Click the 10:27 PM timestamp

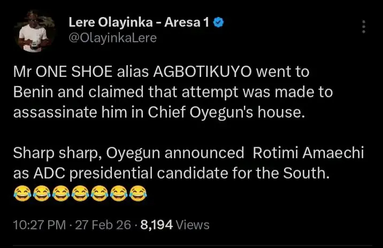click(36, 224)
